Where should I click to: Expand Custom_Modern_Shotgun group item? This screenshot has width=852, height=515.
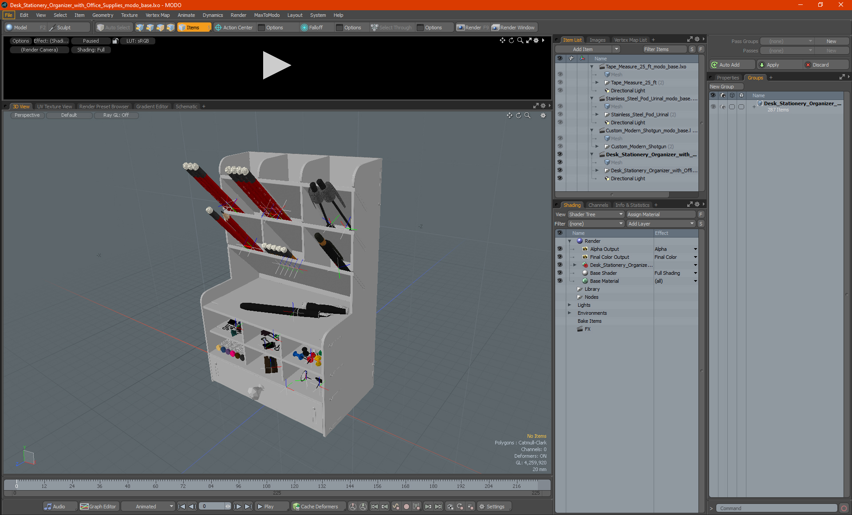[x=597, y=147]
